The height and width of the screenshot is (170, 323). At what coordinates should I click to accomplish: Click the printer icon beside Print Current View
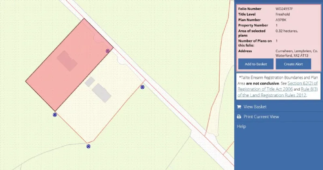tap(239, 117)
